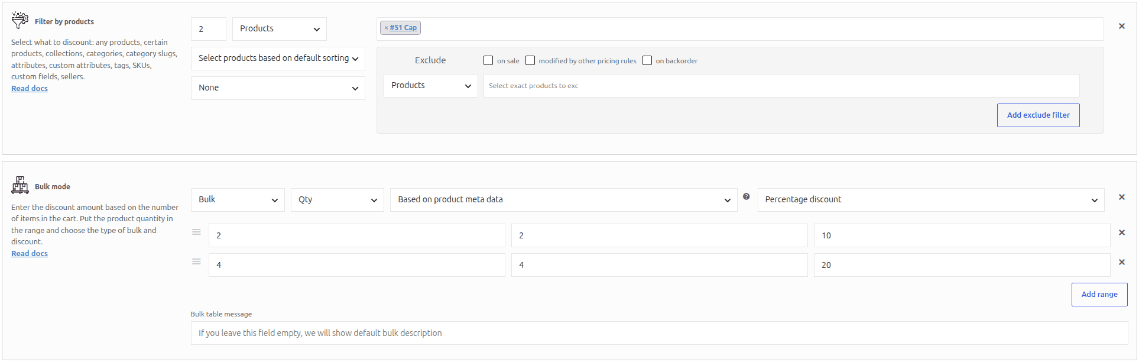Open the default sorting selection dropdown
Viewport: 1139px width, 362px height.
278,59
